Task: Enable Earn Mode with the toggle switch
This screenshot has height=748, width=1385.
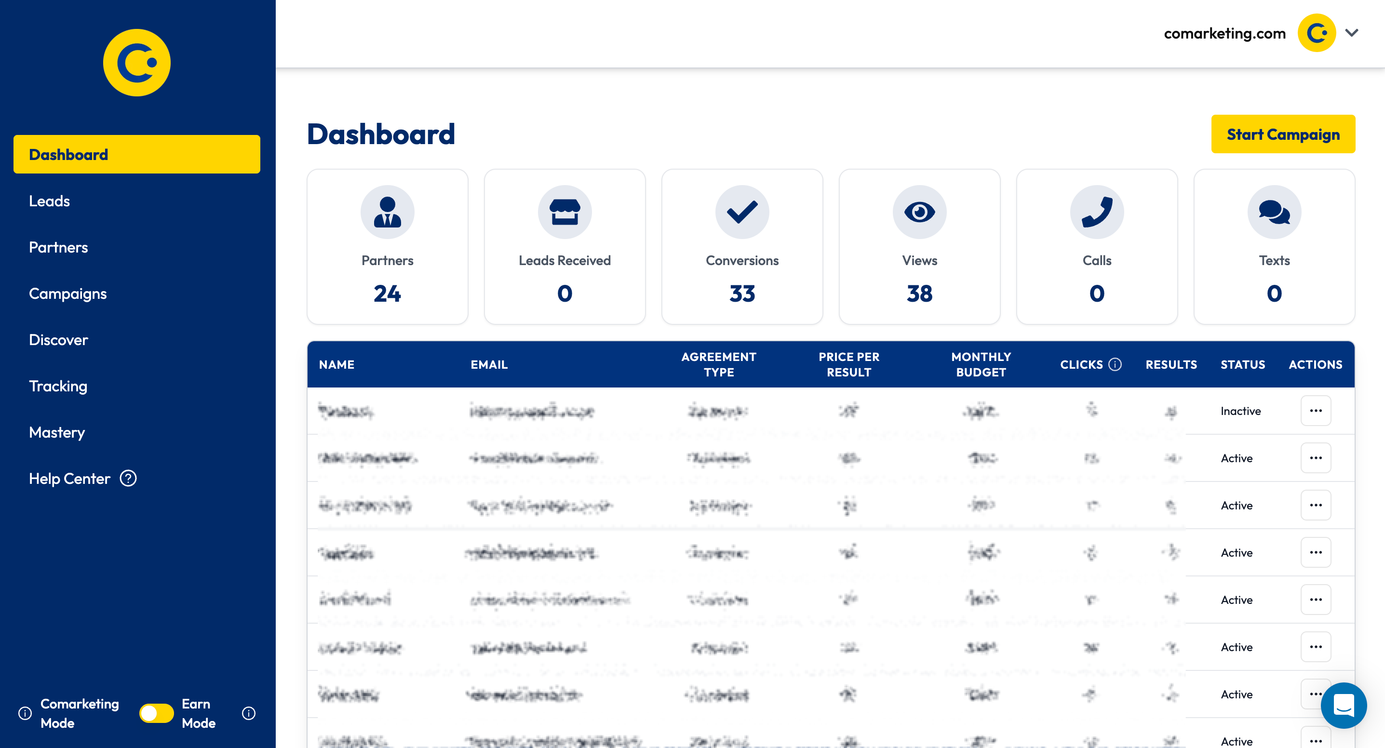Action: point(157,713)
